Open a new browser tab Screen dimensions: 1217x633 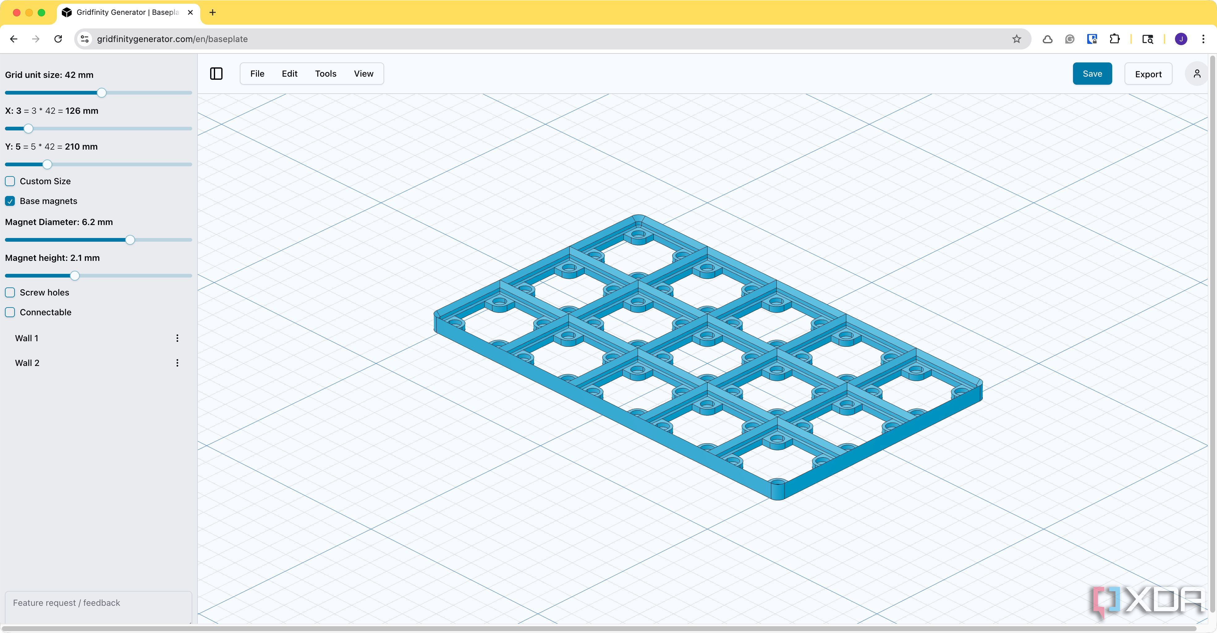213,12
